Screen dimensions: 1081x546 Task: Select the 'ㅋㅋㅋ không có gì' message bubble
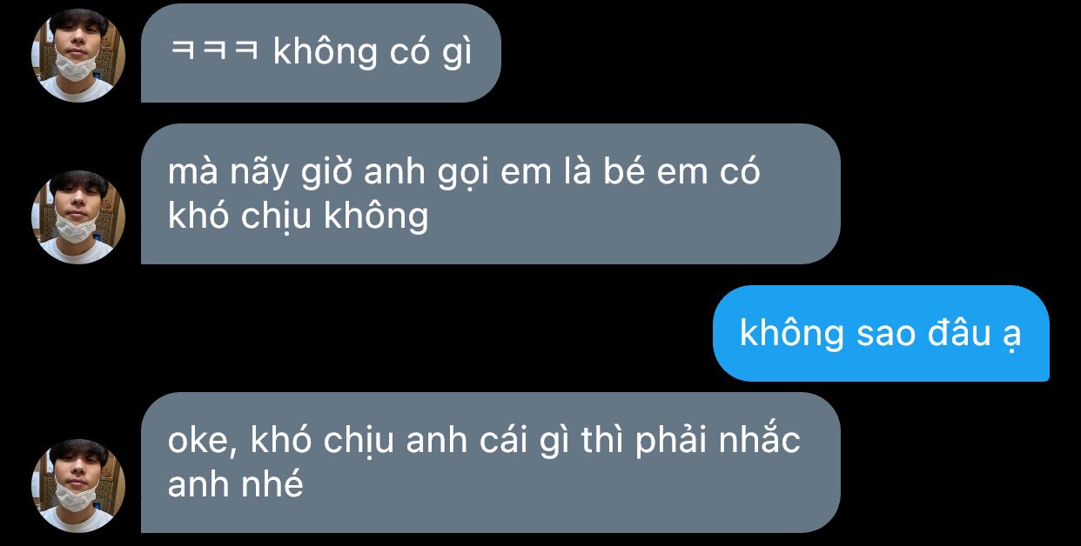coord(321,53)
